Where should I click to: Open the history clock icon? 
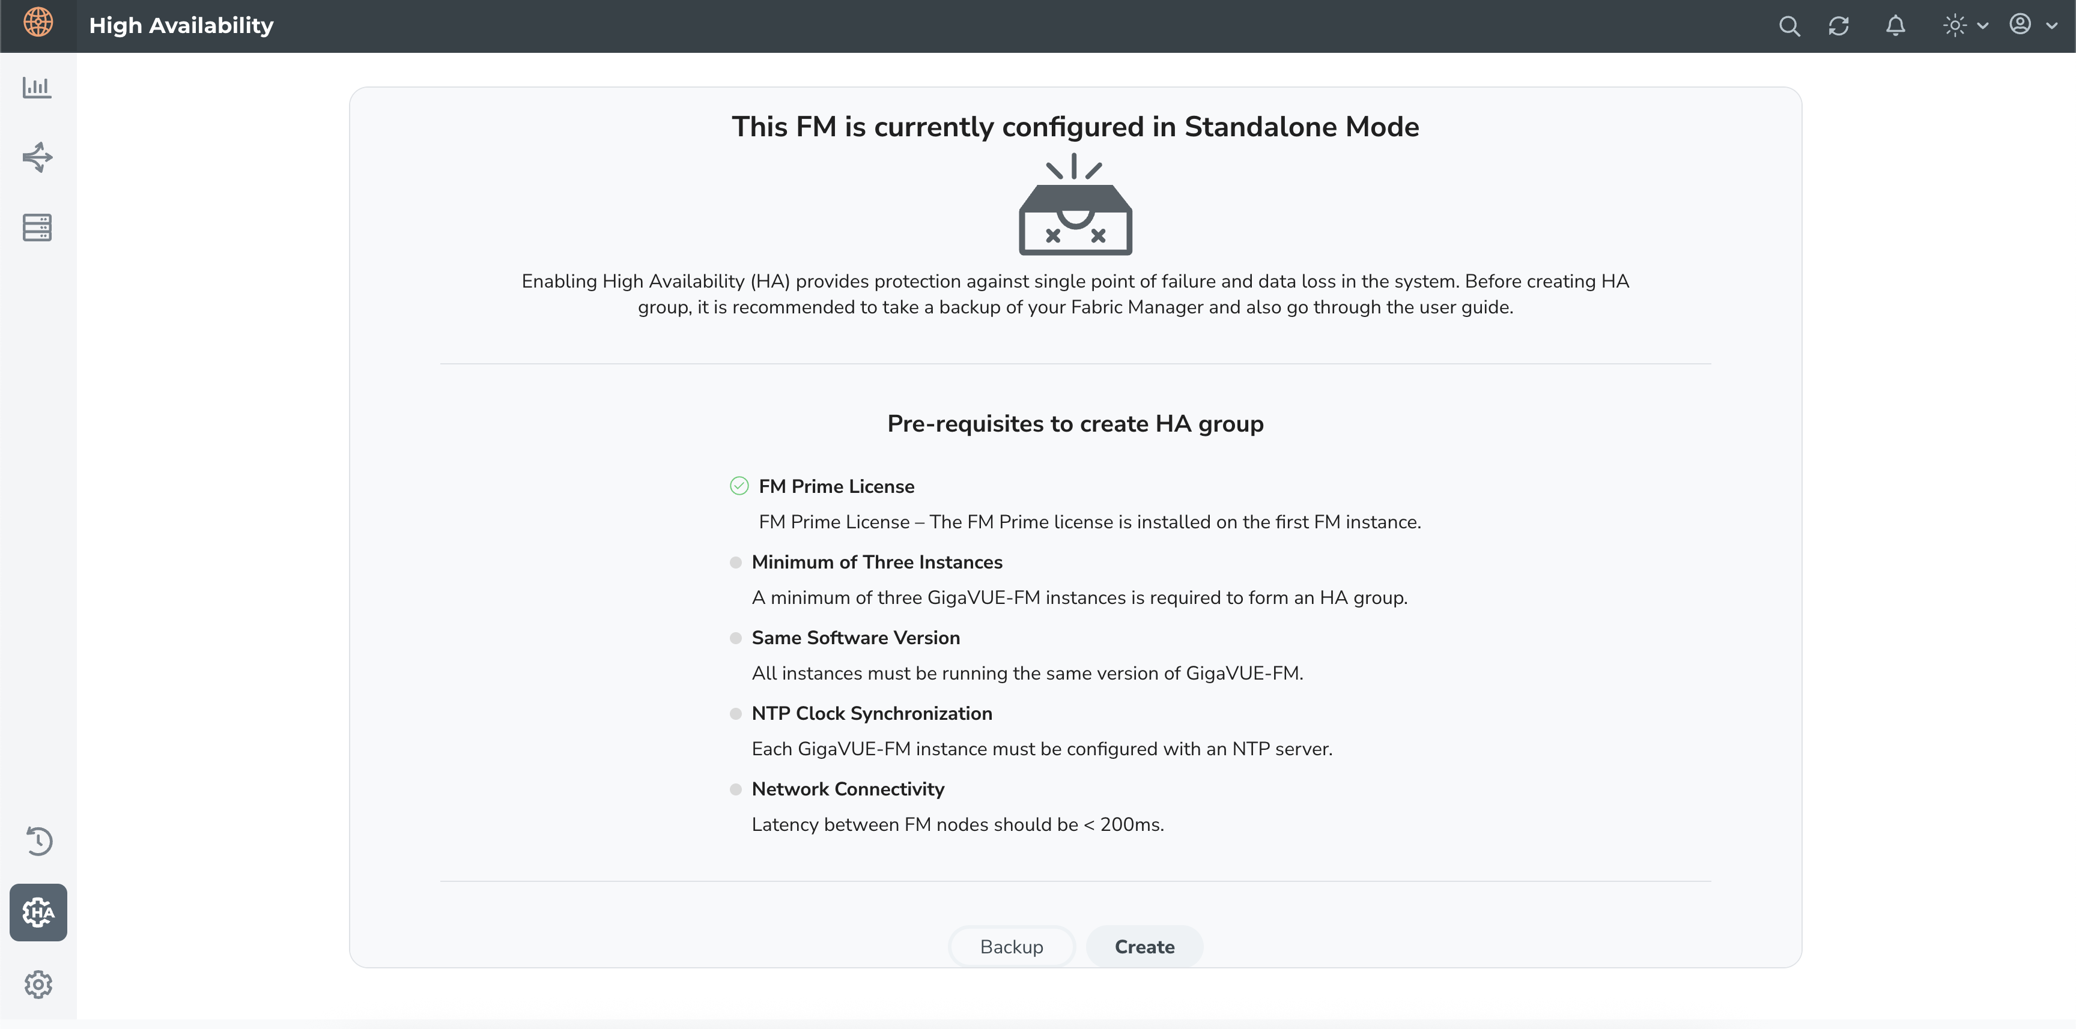pos(38,840)
